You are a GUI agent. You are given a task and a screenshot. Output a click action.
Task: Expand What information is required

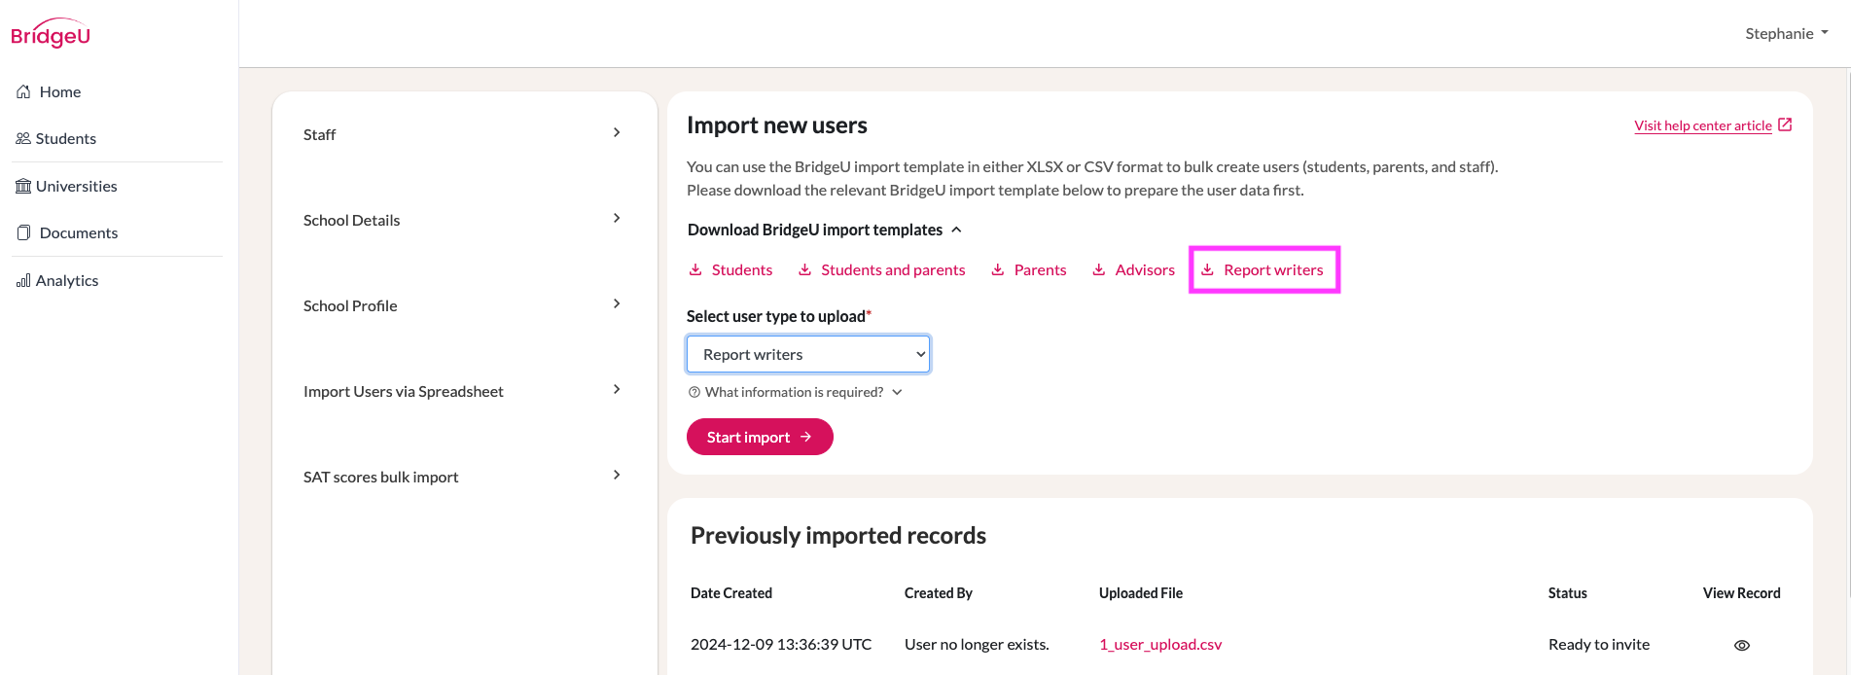(x=796, y=392)
